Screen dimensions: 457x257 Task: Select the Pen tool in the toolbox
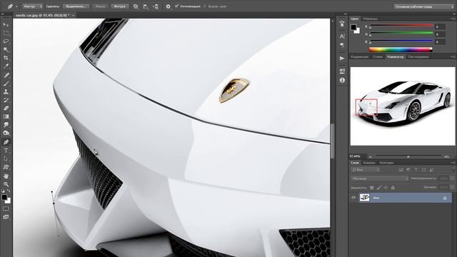(x=6, y=142)
